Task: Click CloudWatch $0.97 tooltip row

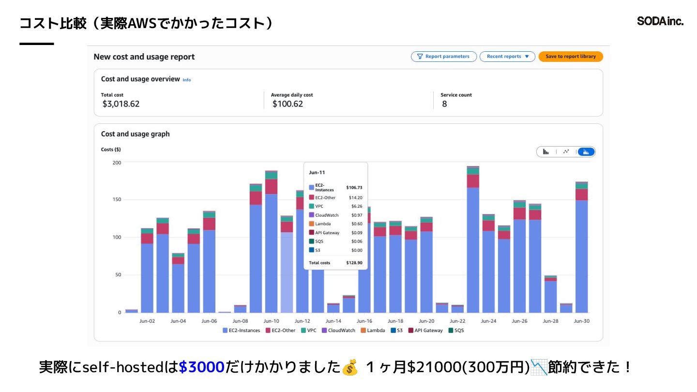Action: [335, 215]
